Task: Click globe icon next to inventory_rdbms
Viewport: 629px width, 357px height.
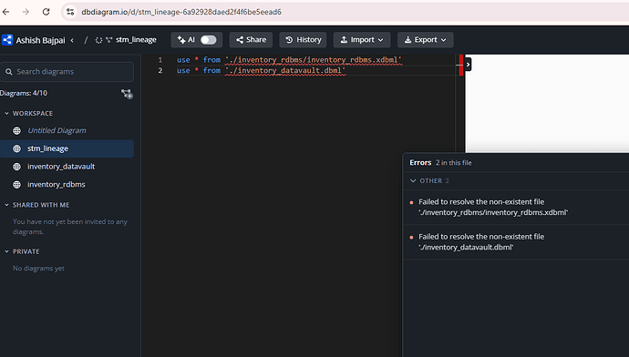Action: pyautogui.click(x=16, y=185)
